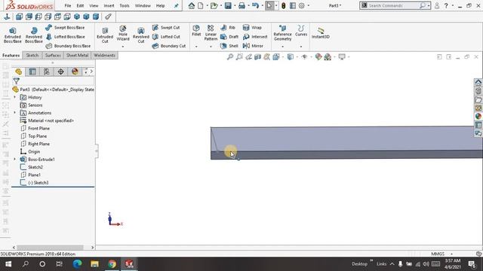
Task: Select the Rib feature
Action: [x=228, y=28]
